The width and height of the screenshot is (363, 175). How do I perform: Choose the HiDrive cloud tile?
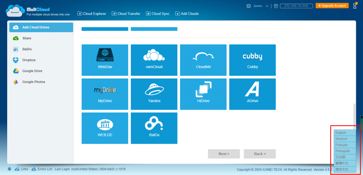click(x=203, y=94)
